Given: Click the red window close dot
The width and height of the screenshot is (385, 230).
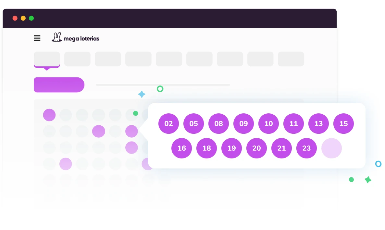Looking at the screenshot, I should [15, 18].
